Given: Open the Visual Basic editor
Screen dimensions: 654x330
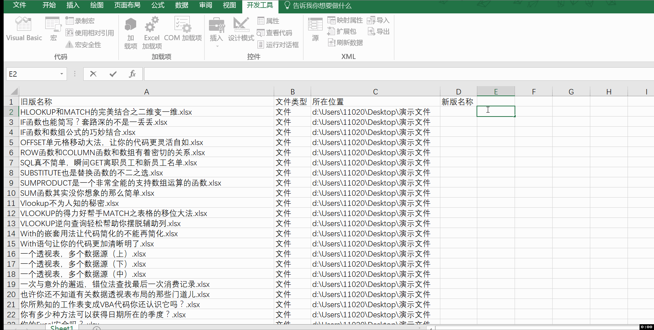Looking at the screenshot, I should [24, 29].
